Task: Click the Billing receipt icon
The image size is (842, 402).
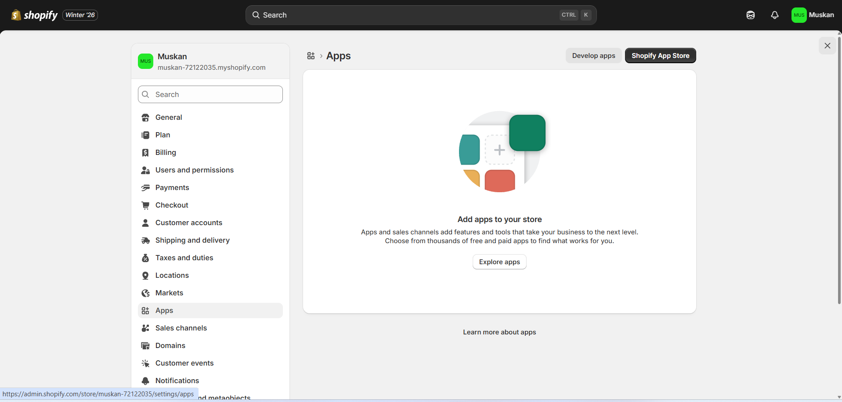Action: pyautogui.click(x=145, y=153)
